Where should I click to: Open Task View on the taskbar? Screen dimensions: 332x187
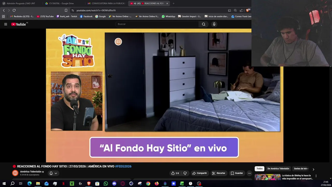[21, 184]
